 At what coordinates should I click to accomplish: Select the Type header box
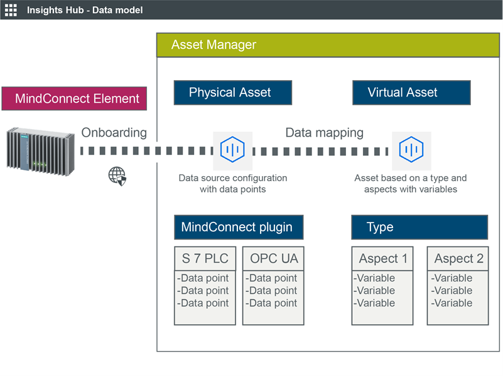(x=419, y=227)
